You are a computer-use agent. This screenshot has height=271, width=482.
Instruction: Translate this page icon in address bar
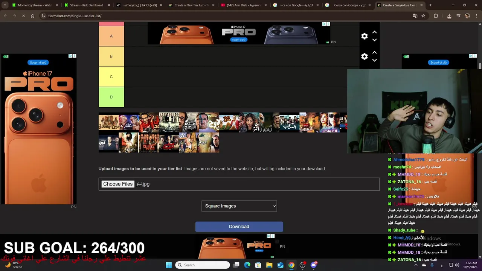[x=415, y=16]
